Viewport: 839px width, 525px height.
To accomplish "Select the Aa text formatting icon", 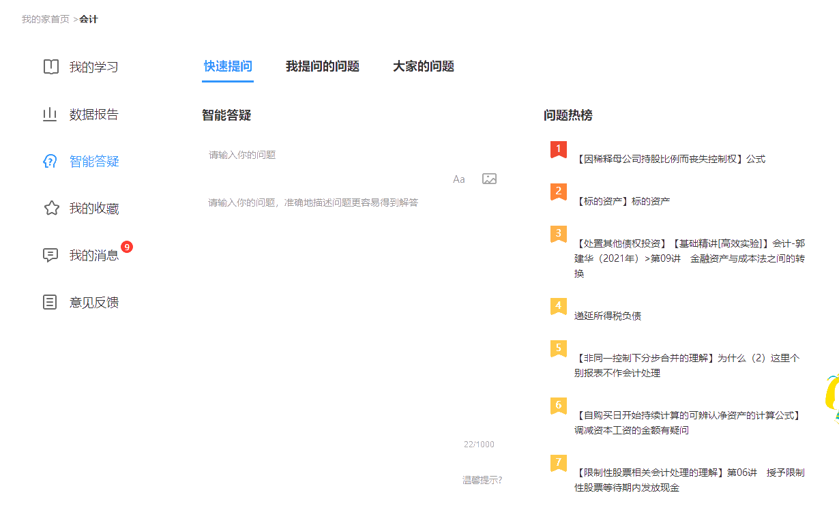I will [458, 179].
